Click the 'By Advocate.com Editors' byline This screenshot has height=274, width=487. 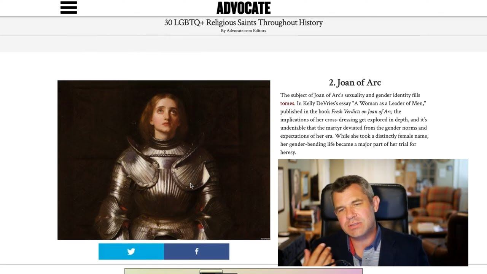pos(243,31)
